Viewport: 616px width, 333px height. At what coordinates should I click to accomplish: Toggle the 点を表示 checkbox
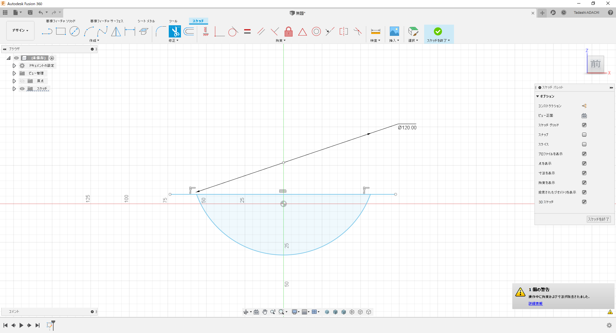coord(584,164)
